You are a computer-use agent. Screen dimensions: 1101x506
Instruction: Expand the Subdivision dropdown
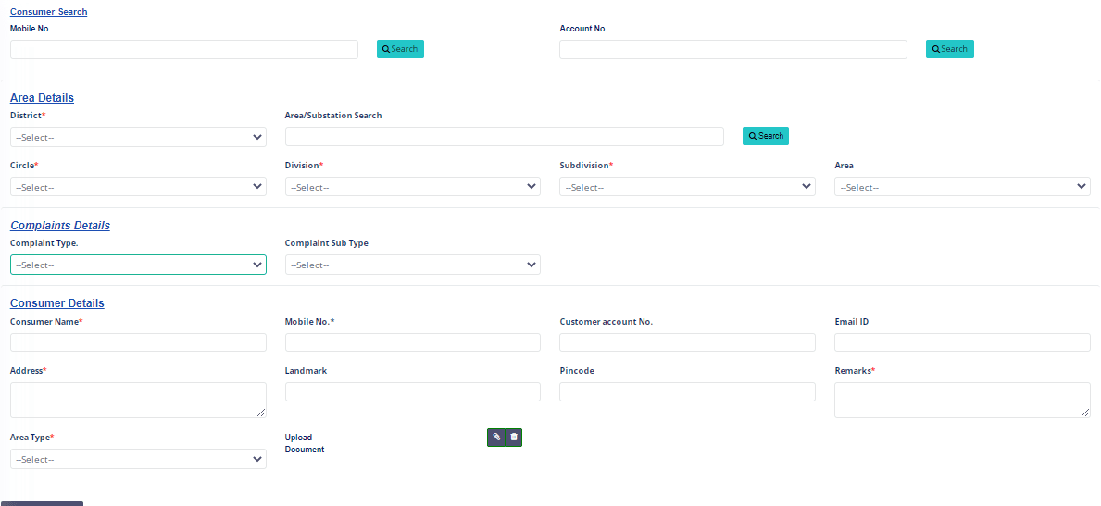click(x=687, y=187)
